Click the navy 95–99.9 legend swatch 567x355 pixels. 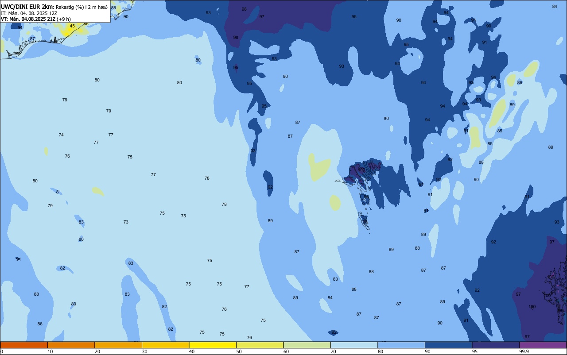click(x=496, y=345)
